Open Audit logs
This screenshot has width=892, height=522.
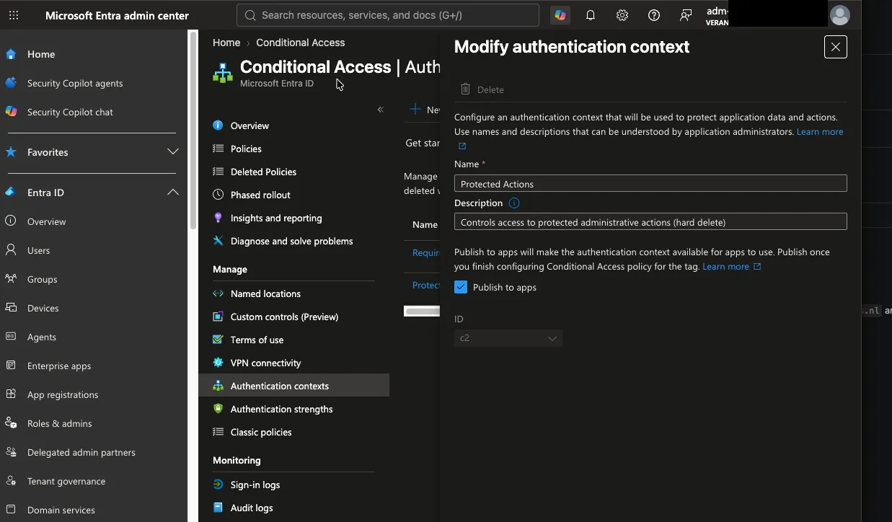[252, 508]
